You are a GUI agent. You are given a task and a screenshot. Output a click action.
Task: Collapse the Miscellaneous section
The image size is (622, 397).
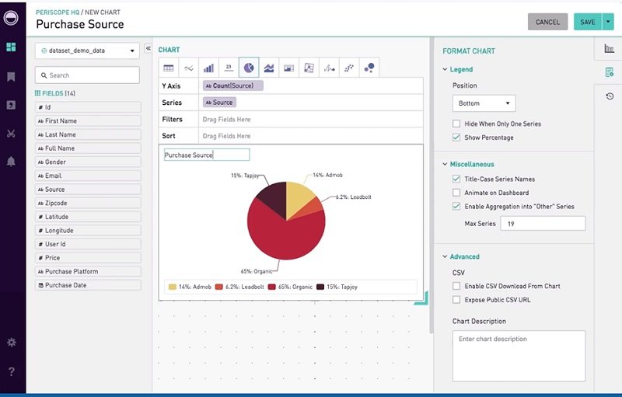[445, 164]
